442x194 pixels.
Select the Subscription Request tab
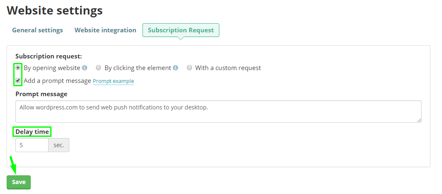181,30
